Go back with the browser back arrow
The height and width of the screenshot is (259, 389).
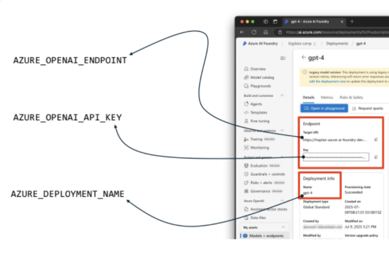(x=242, y=32)
